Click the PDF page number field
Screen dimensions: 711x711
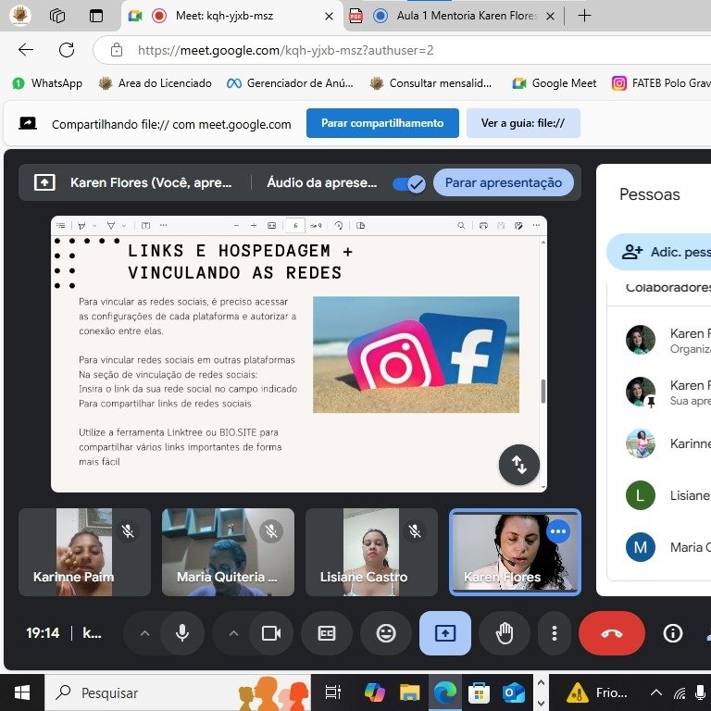point(295,225)
